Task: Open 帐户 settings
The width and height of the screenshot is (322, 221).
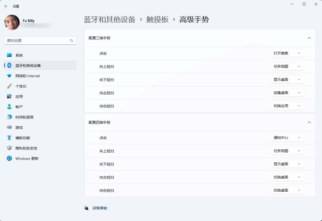Action: 19,107
